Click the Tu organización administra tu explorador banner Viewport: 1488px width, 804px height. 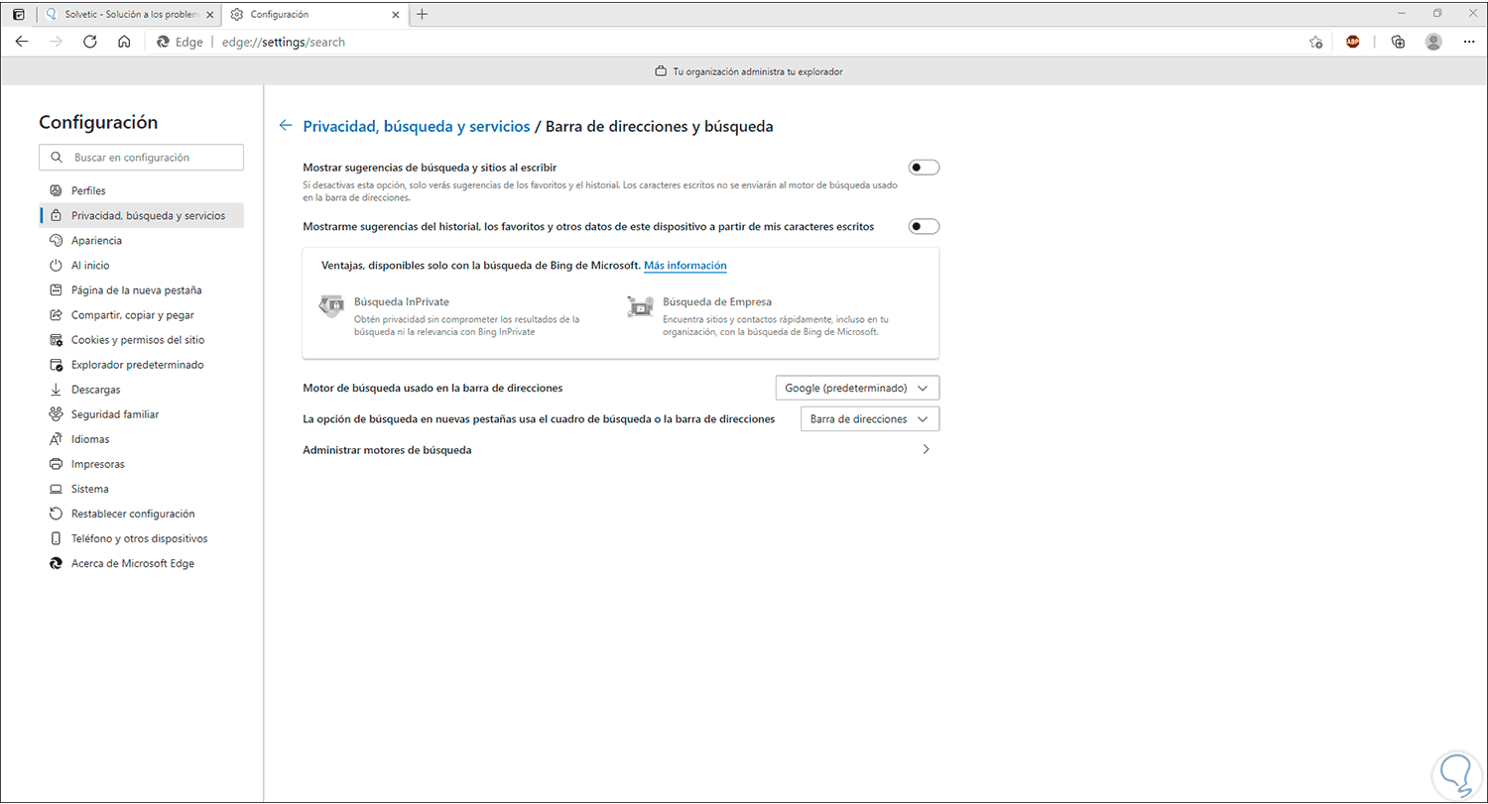coord(750,71)
